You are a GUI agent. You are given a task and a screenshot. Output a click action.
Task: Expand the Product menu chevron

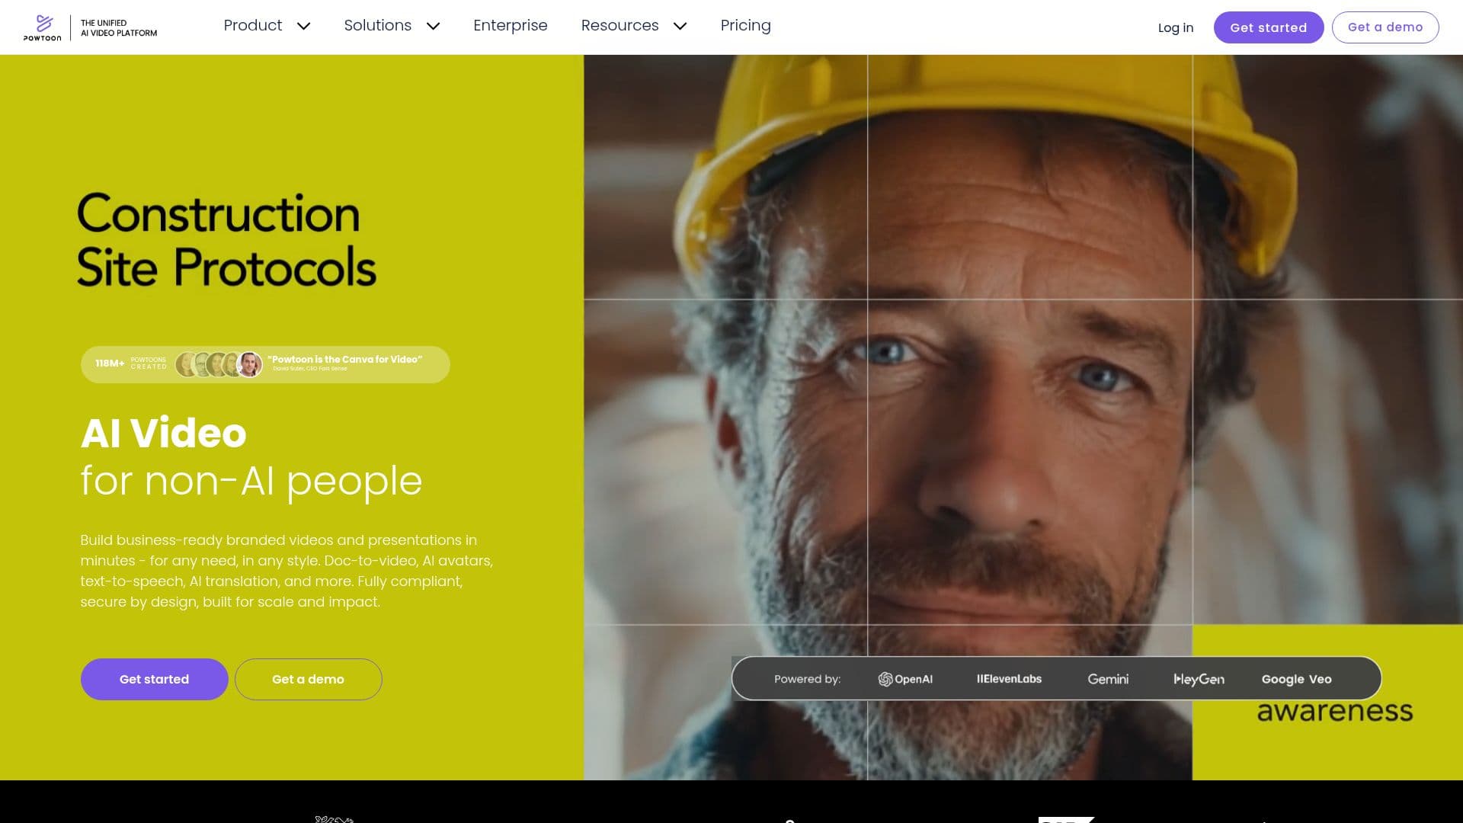click(303, 26)
